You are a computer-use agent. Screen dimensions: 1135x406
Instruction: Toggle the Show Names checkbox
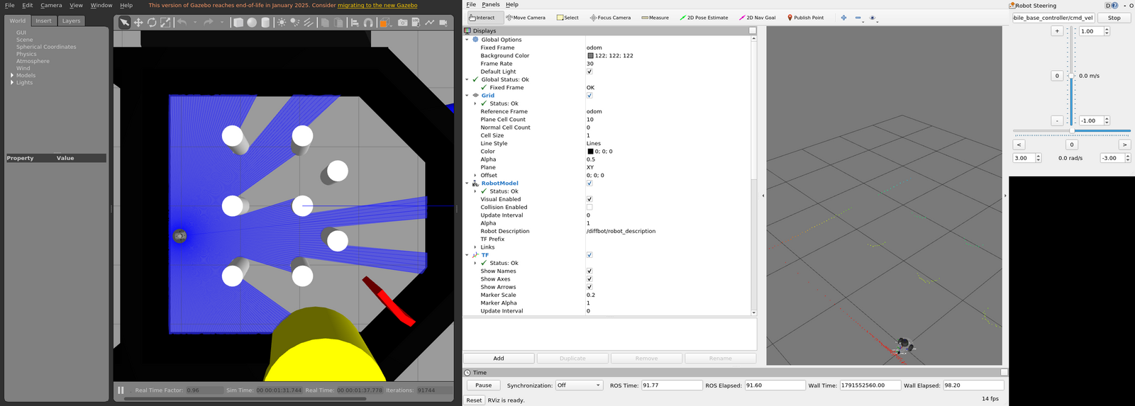coord(589,271)
